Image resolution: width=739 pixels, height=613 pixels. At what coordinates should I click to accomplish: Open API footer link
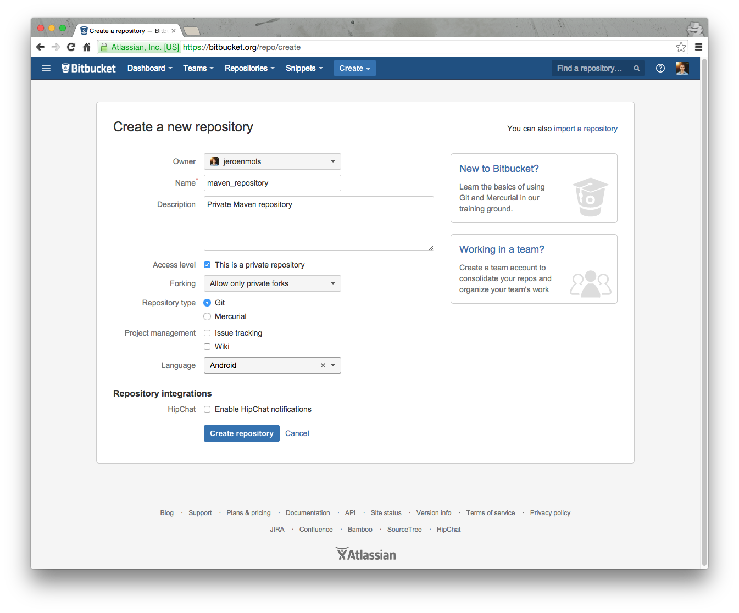point(351,513)
